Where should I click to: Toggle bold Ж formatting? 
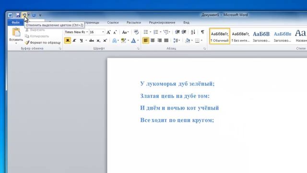click(68, 40)
